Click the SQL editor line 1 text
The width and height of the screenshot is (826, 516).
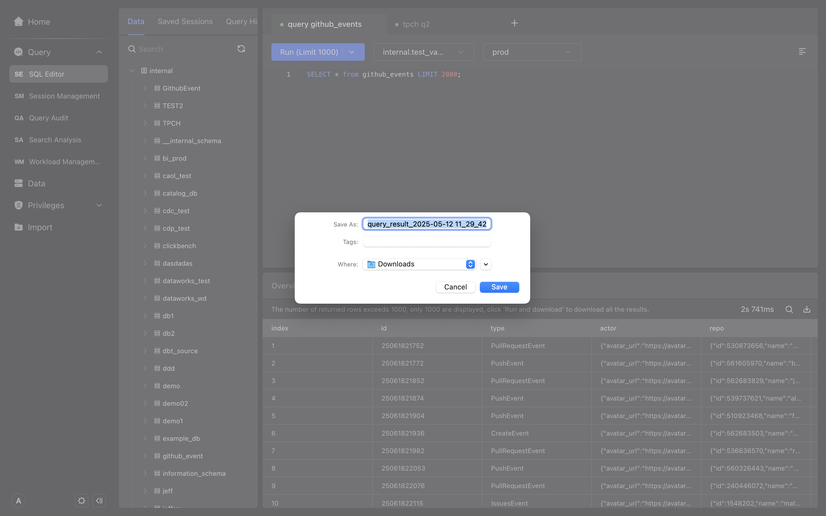[384, 74]
